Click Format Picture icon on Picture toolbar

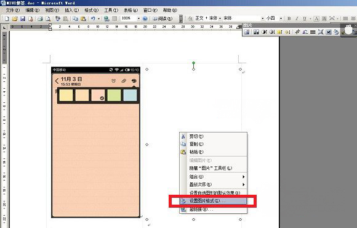336,32
